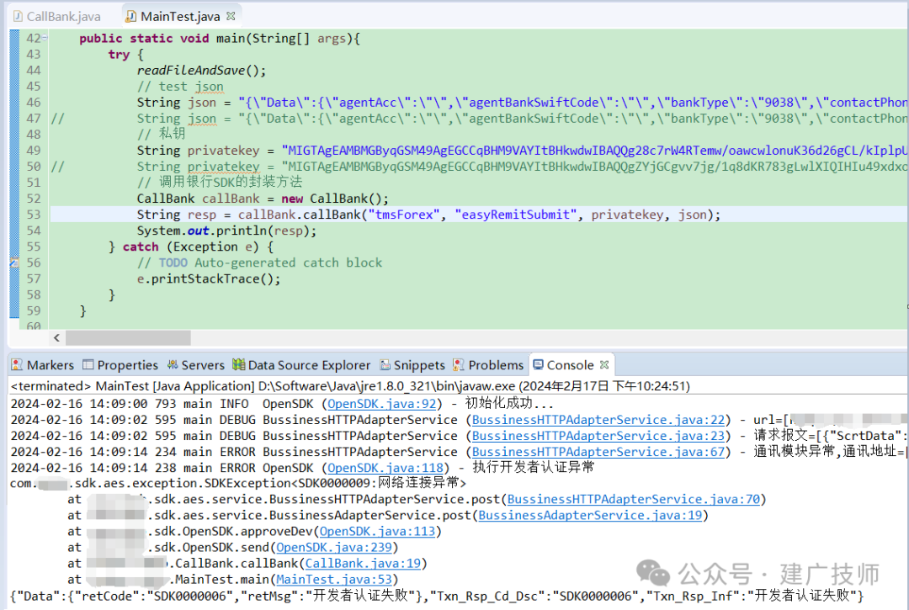Image resolution: width=909 pixels, height=610 pixels.
Task: Click the task marker icon at line 56
Action: [14, 263]
